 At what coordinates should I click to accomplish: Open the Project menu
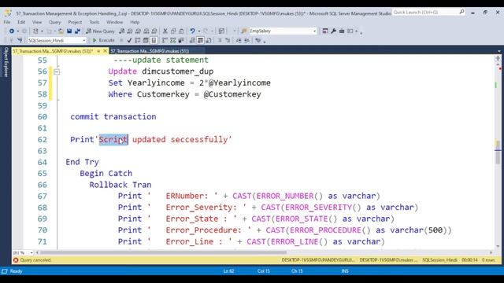click(75, 22)
